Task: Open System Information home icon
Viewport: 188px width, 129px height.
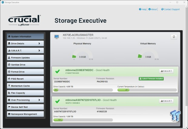Action: 9,36
